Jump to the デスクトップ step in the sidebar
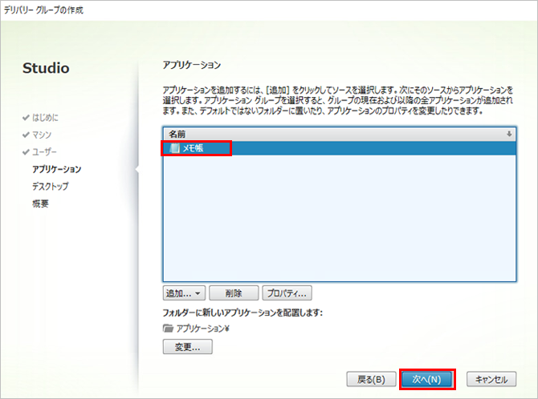The height and width of the screenshot is (399, 538). pos(50,186)
